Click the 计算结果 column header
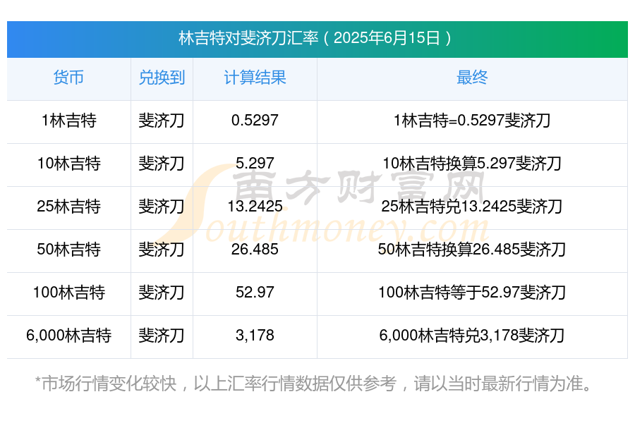Viewport: 635px width, 423px height. click(x=255, y=78)
